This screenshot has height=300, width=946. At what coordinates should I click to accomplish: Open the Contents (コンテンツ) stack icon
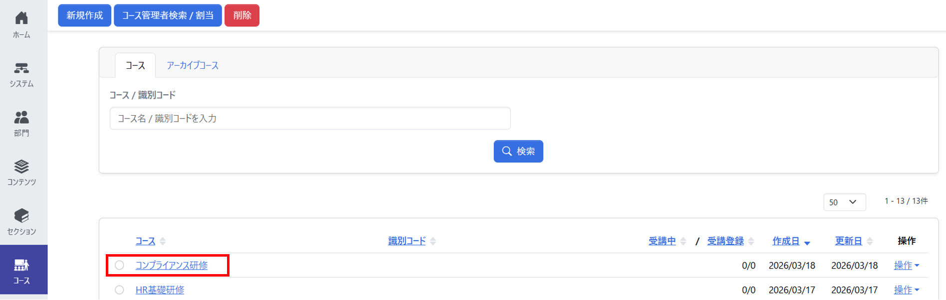click(x=21, y=166)
